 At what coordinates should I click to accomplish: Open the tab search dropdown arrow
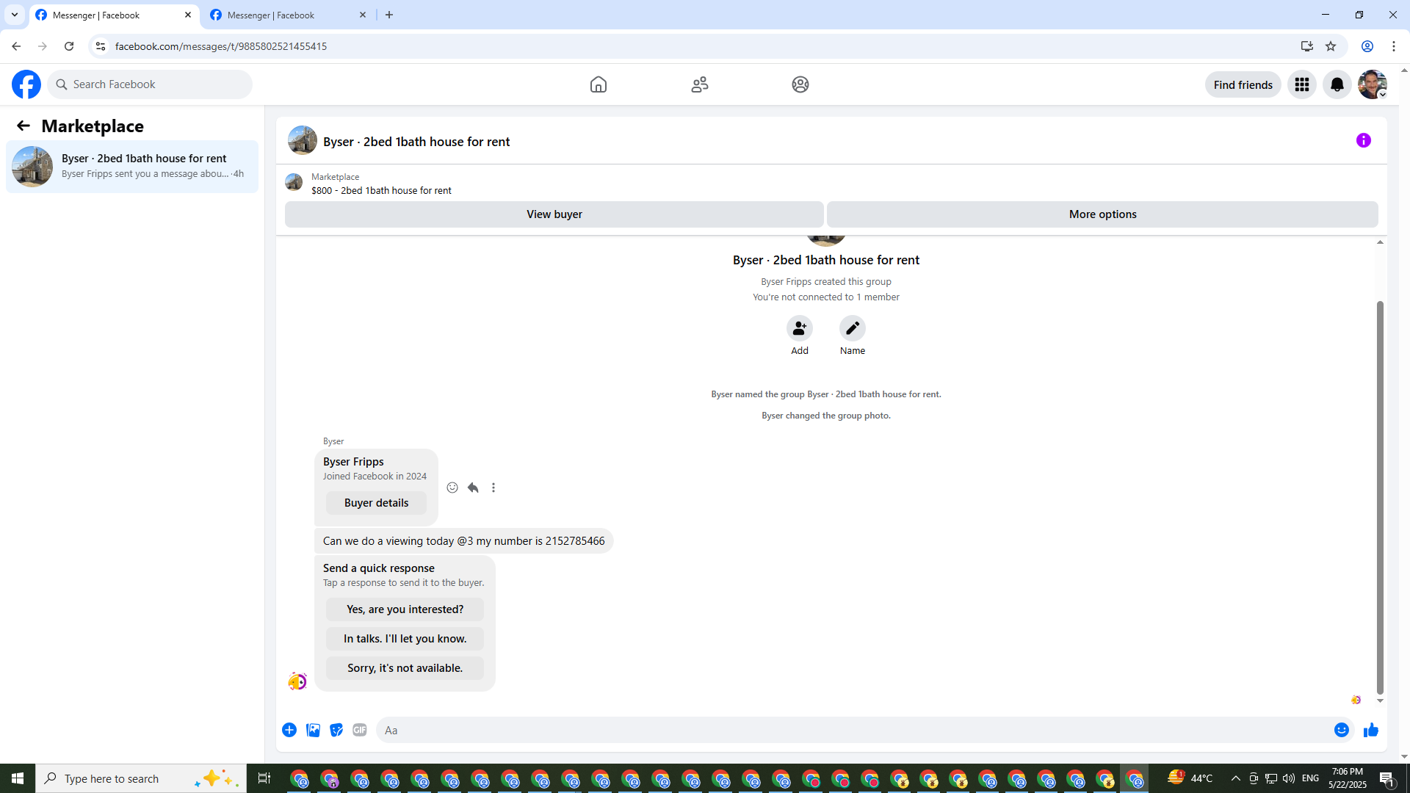point(15,15)
